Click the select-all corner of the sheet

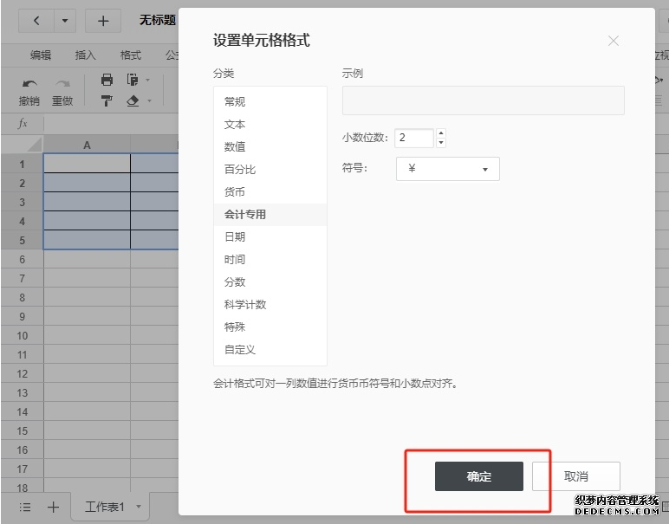coord(23,144)
